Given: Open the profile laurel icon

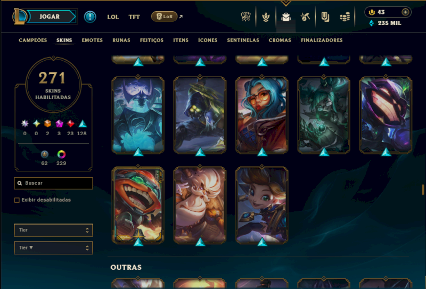Looking at the screenshot, I should [266, 17].
